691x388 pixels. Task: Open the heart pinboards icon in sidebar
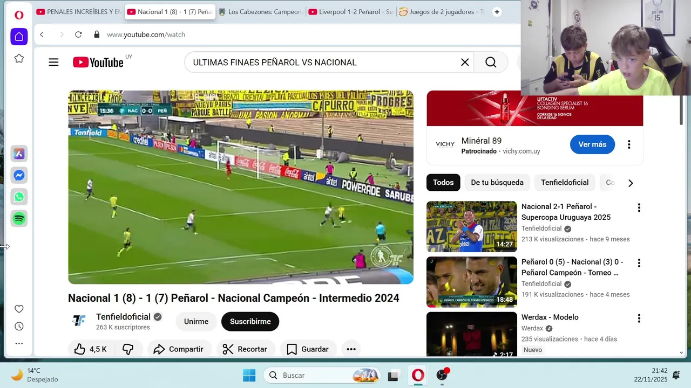click(x=19, y=309)
